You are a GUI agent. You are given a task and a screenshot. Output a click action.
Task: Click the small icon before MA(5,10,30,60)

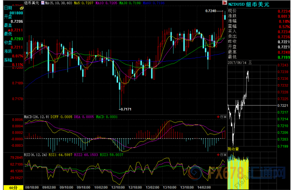(x=43, y=3)
